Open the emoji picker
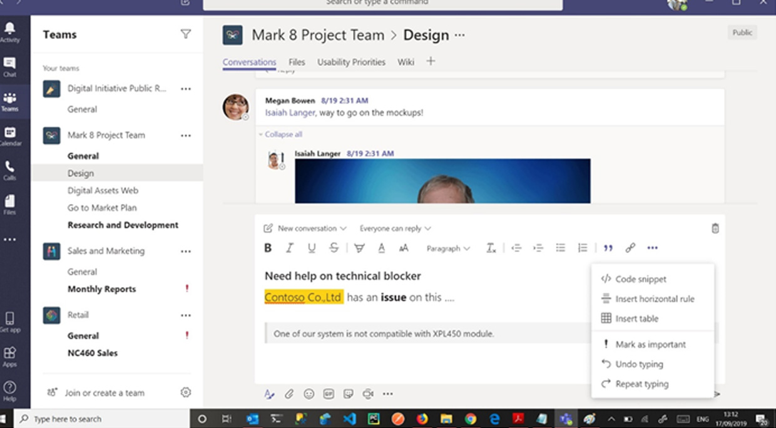The width and height of the screenshot is (776, 428). click(x=309, y=394)
